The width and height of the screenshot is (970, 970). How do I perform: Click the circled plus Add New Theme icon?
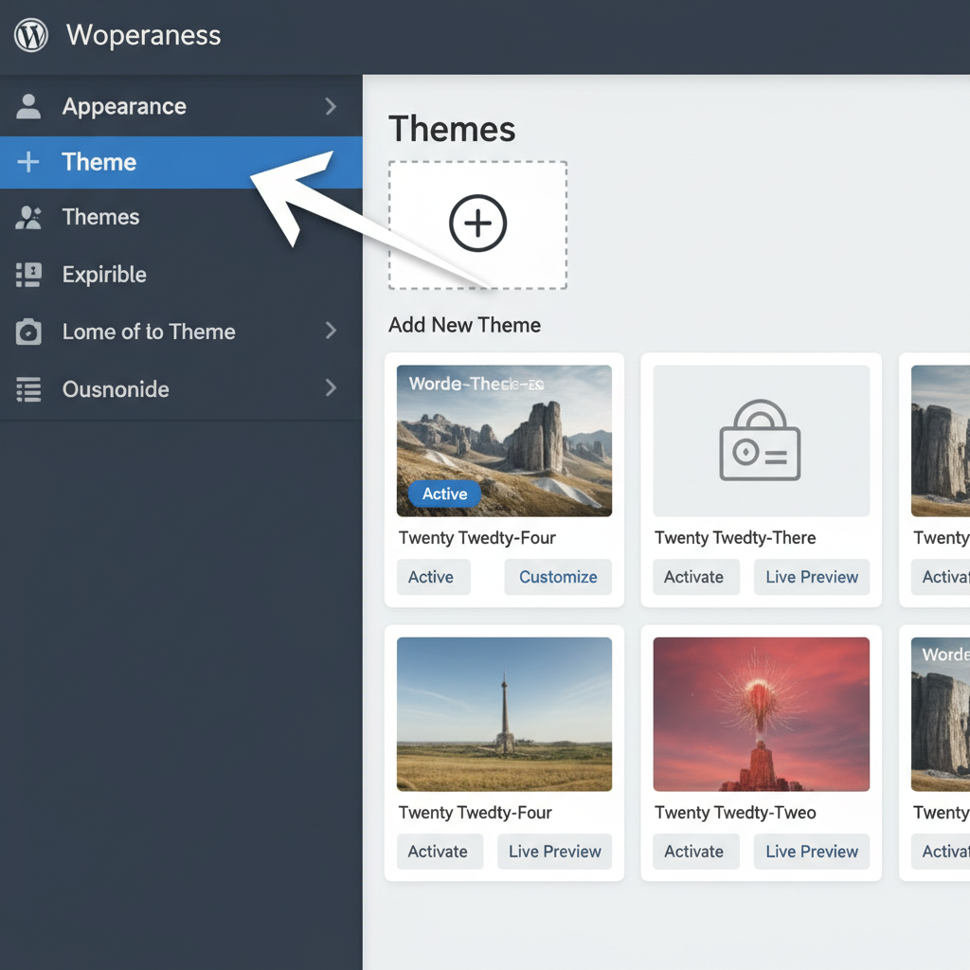pos(477,224)
